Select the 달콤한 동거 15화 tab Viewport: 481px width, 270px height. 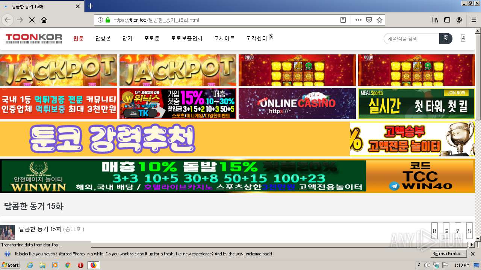coord(42,6)
